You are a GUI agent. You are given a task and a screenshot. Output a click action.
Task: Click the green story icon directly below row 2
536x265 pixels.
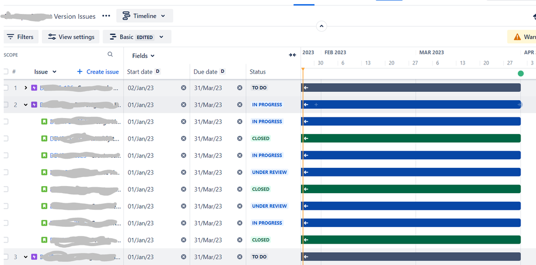(44, 121)
